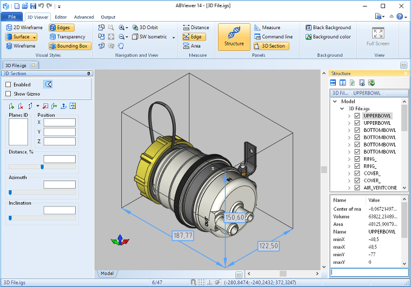Enable the 3D Section checkbox
The width and height of the screenshot is (411, 287).
coord(8,84)
